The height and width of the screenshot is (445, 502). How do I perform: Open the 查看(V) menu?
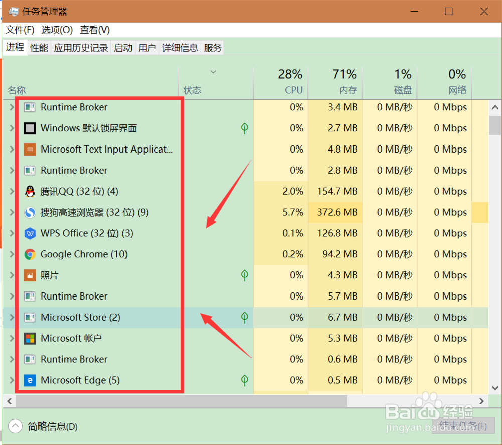point(95,30)
